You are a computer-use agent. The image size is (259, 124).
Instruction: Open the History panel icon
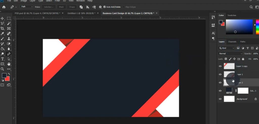(213, 17)
